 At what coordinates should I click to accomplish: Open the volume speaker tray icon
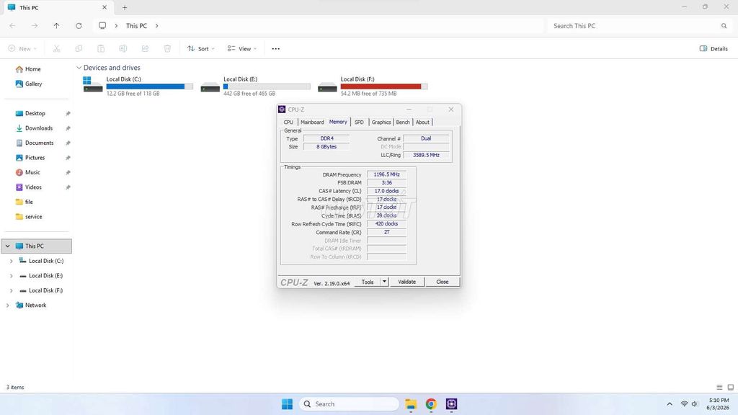click(695, 403)
